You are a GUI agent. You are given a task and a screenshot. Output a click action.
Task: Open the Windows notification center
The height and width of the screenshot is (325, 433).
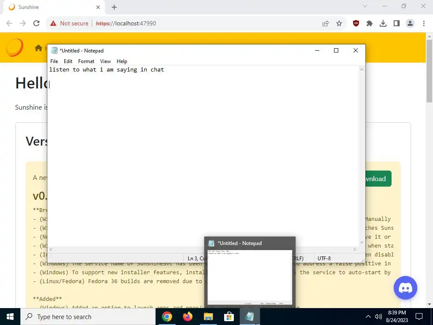click(x=419, y=317)
